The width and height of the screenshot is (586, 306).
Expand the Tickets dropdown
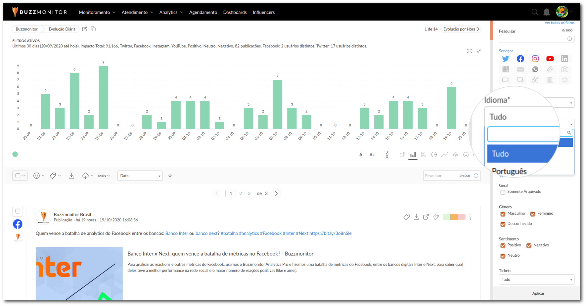pyautogui.click(x=536, y=280)
